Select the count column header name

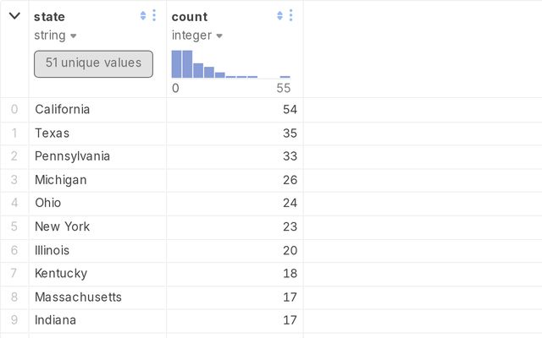[x=190, y=17]
